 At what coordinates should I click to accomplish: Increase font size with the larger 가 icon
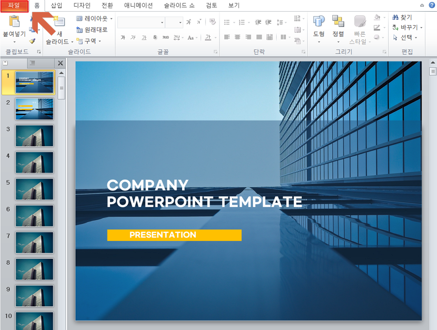coord(188,22)
